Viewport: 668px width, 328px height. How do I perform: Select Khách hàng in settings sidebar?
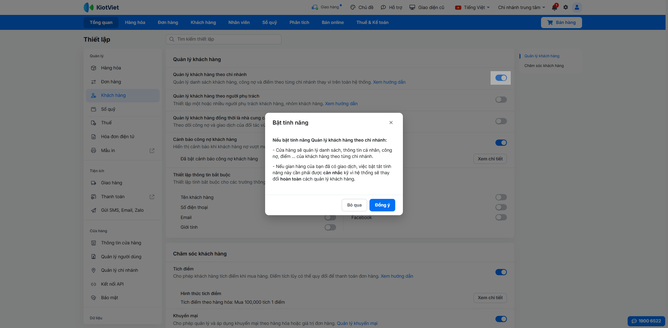point(123,95)
